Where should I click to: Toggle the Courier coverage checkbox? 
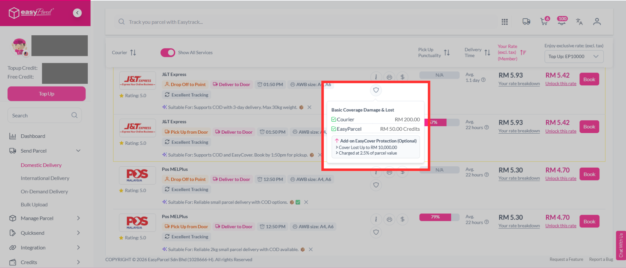pos(333,119)
